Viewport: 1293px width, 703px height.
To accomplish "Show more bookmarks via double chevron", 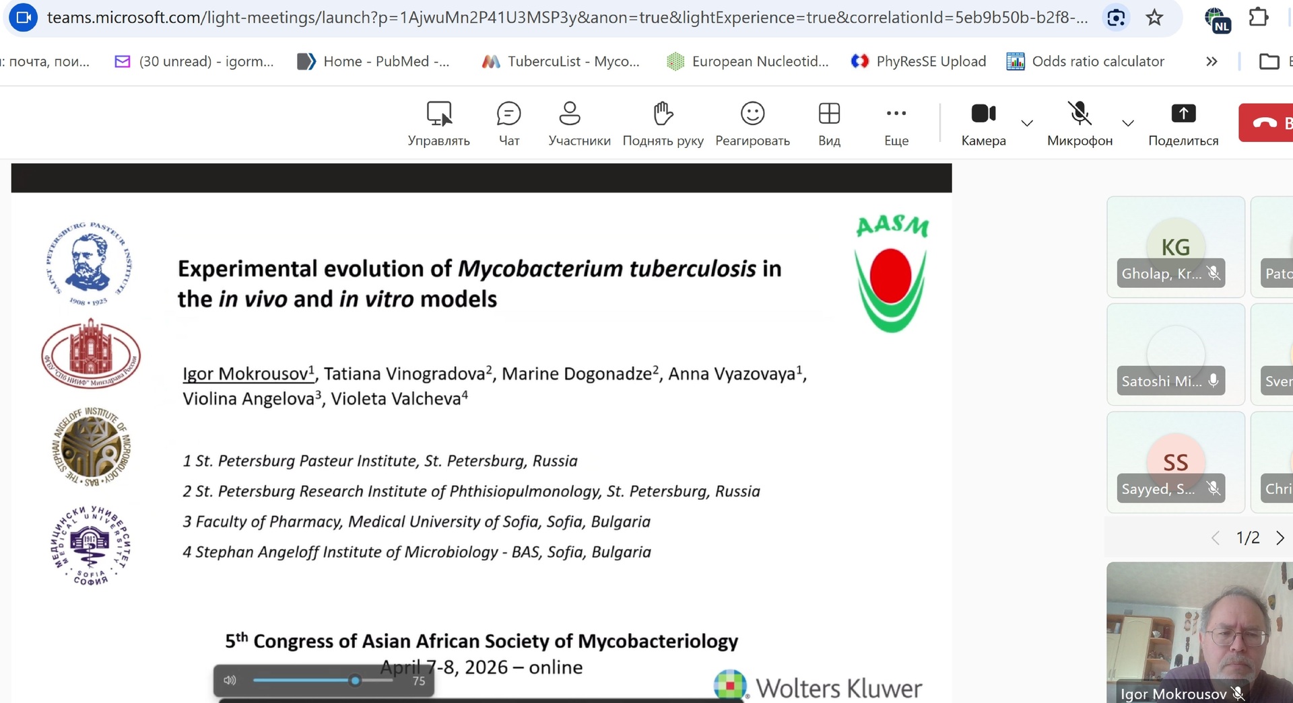I will (x=1212, y=62).
